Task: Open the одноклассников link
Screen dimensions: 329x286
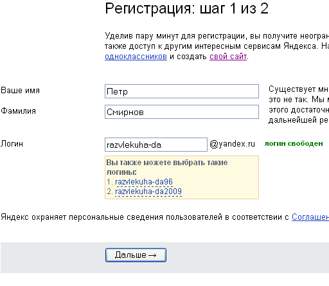Action: click(x=136, y=57)
